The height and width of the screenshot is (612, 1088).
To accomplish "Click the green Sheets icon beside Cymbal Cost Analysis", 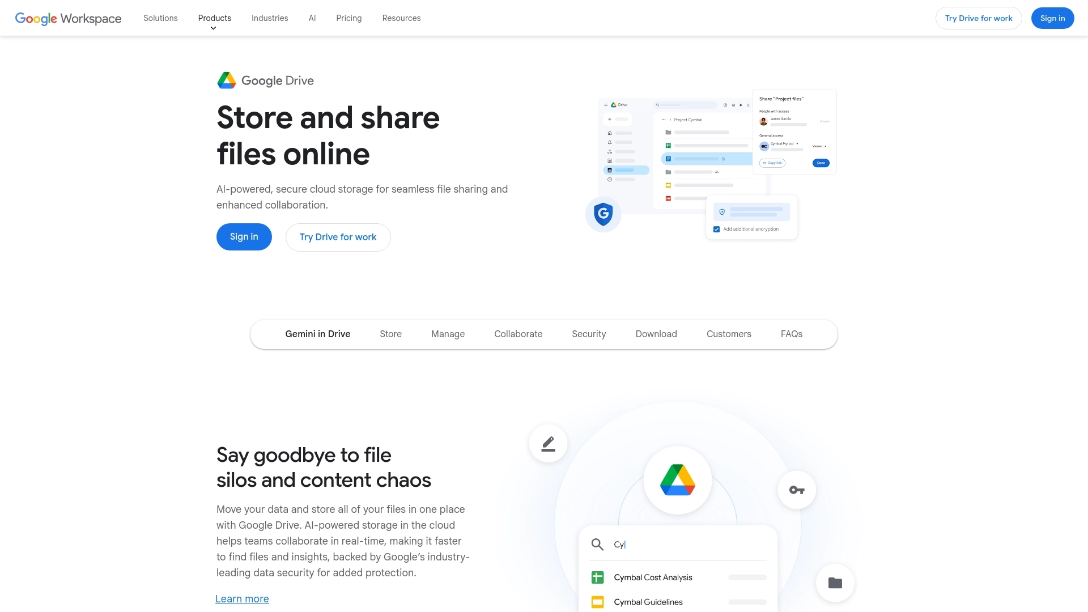I will (597, 577).
